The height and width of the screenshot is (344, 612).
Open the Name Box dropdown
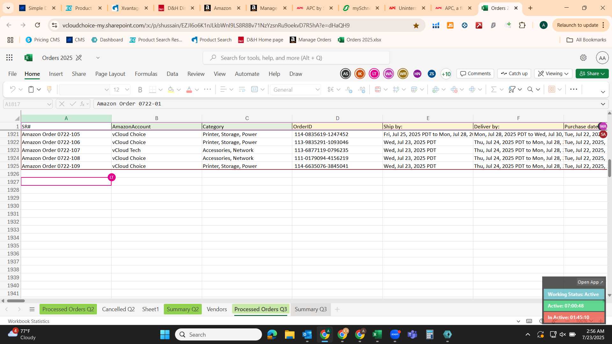49,104
